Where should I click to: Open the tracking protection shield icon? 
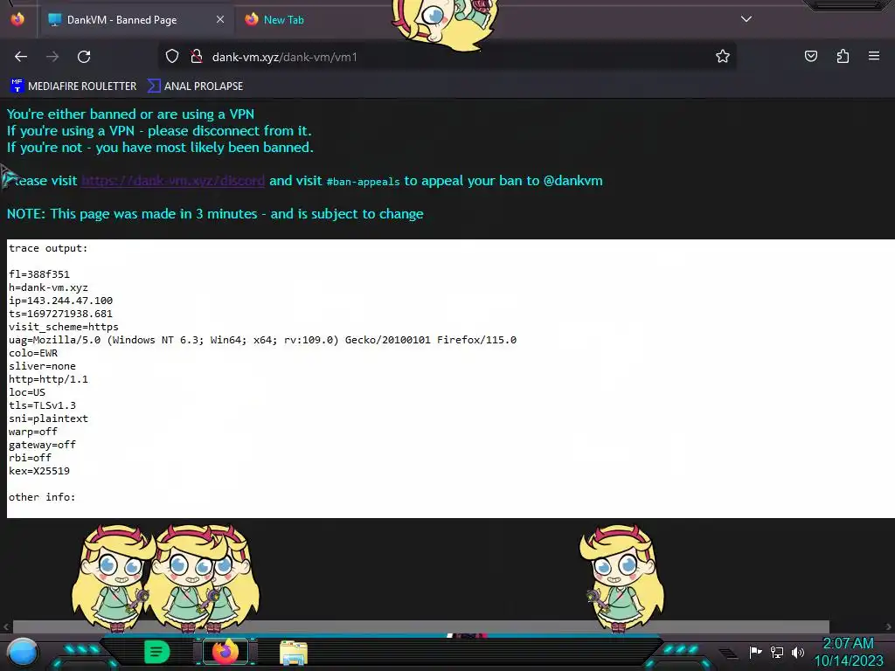pyautogui.click(x=172, y=57)
